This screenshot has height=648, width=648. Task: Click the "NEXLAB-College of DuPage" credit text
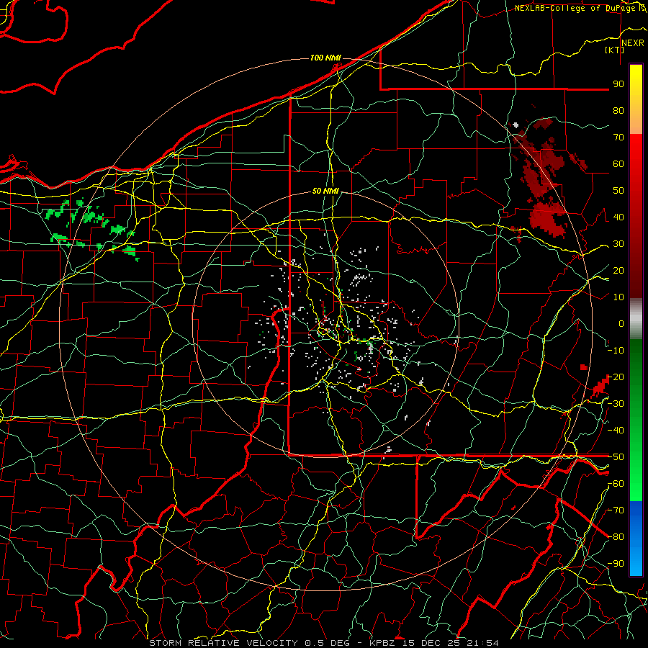(x=575, y=8)
